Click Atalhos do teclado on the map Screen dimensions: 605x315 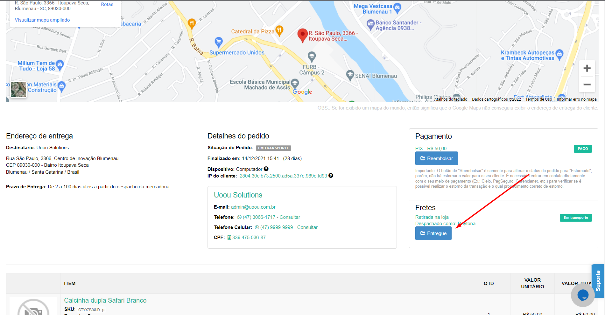pos(451,99)
